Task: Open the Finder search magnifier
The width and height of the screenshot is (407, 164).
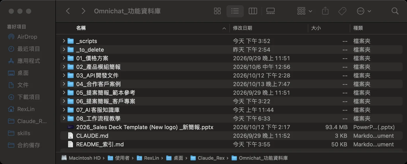Action: 395,11
